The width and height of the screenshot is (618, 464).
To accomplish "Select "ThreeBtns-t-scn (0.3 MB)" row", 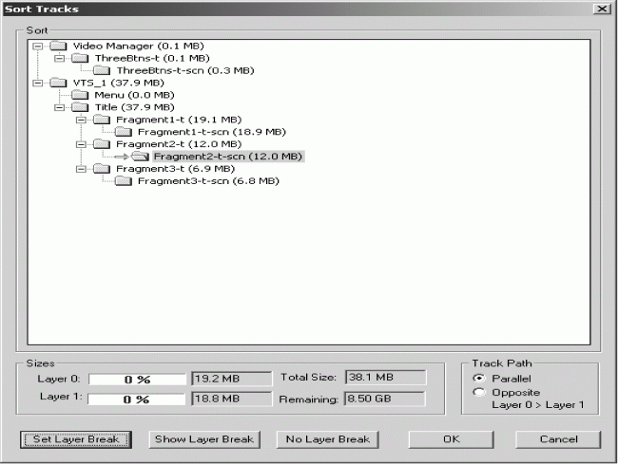I will tap(185, 70).
